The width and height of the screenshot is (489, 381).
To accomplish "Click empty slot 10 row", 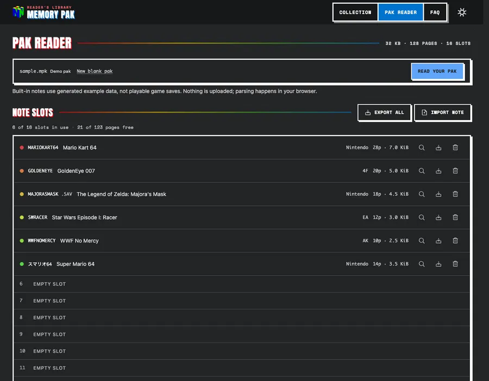I will [x=242, y=351].
